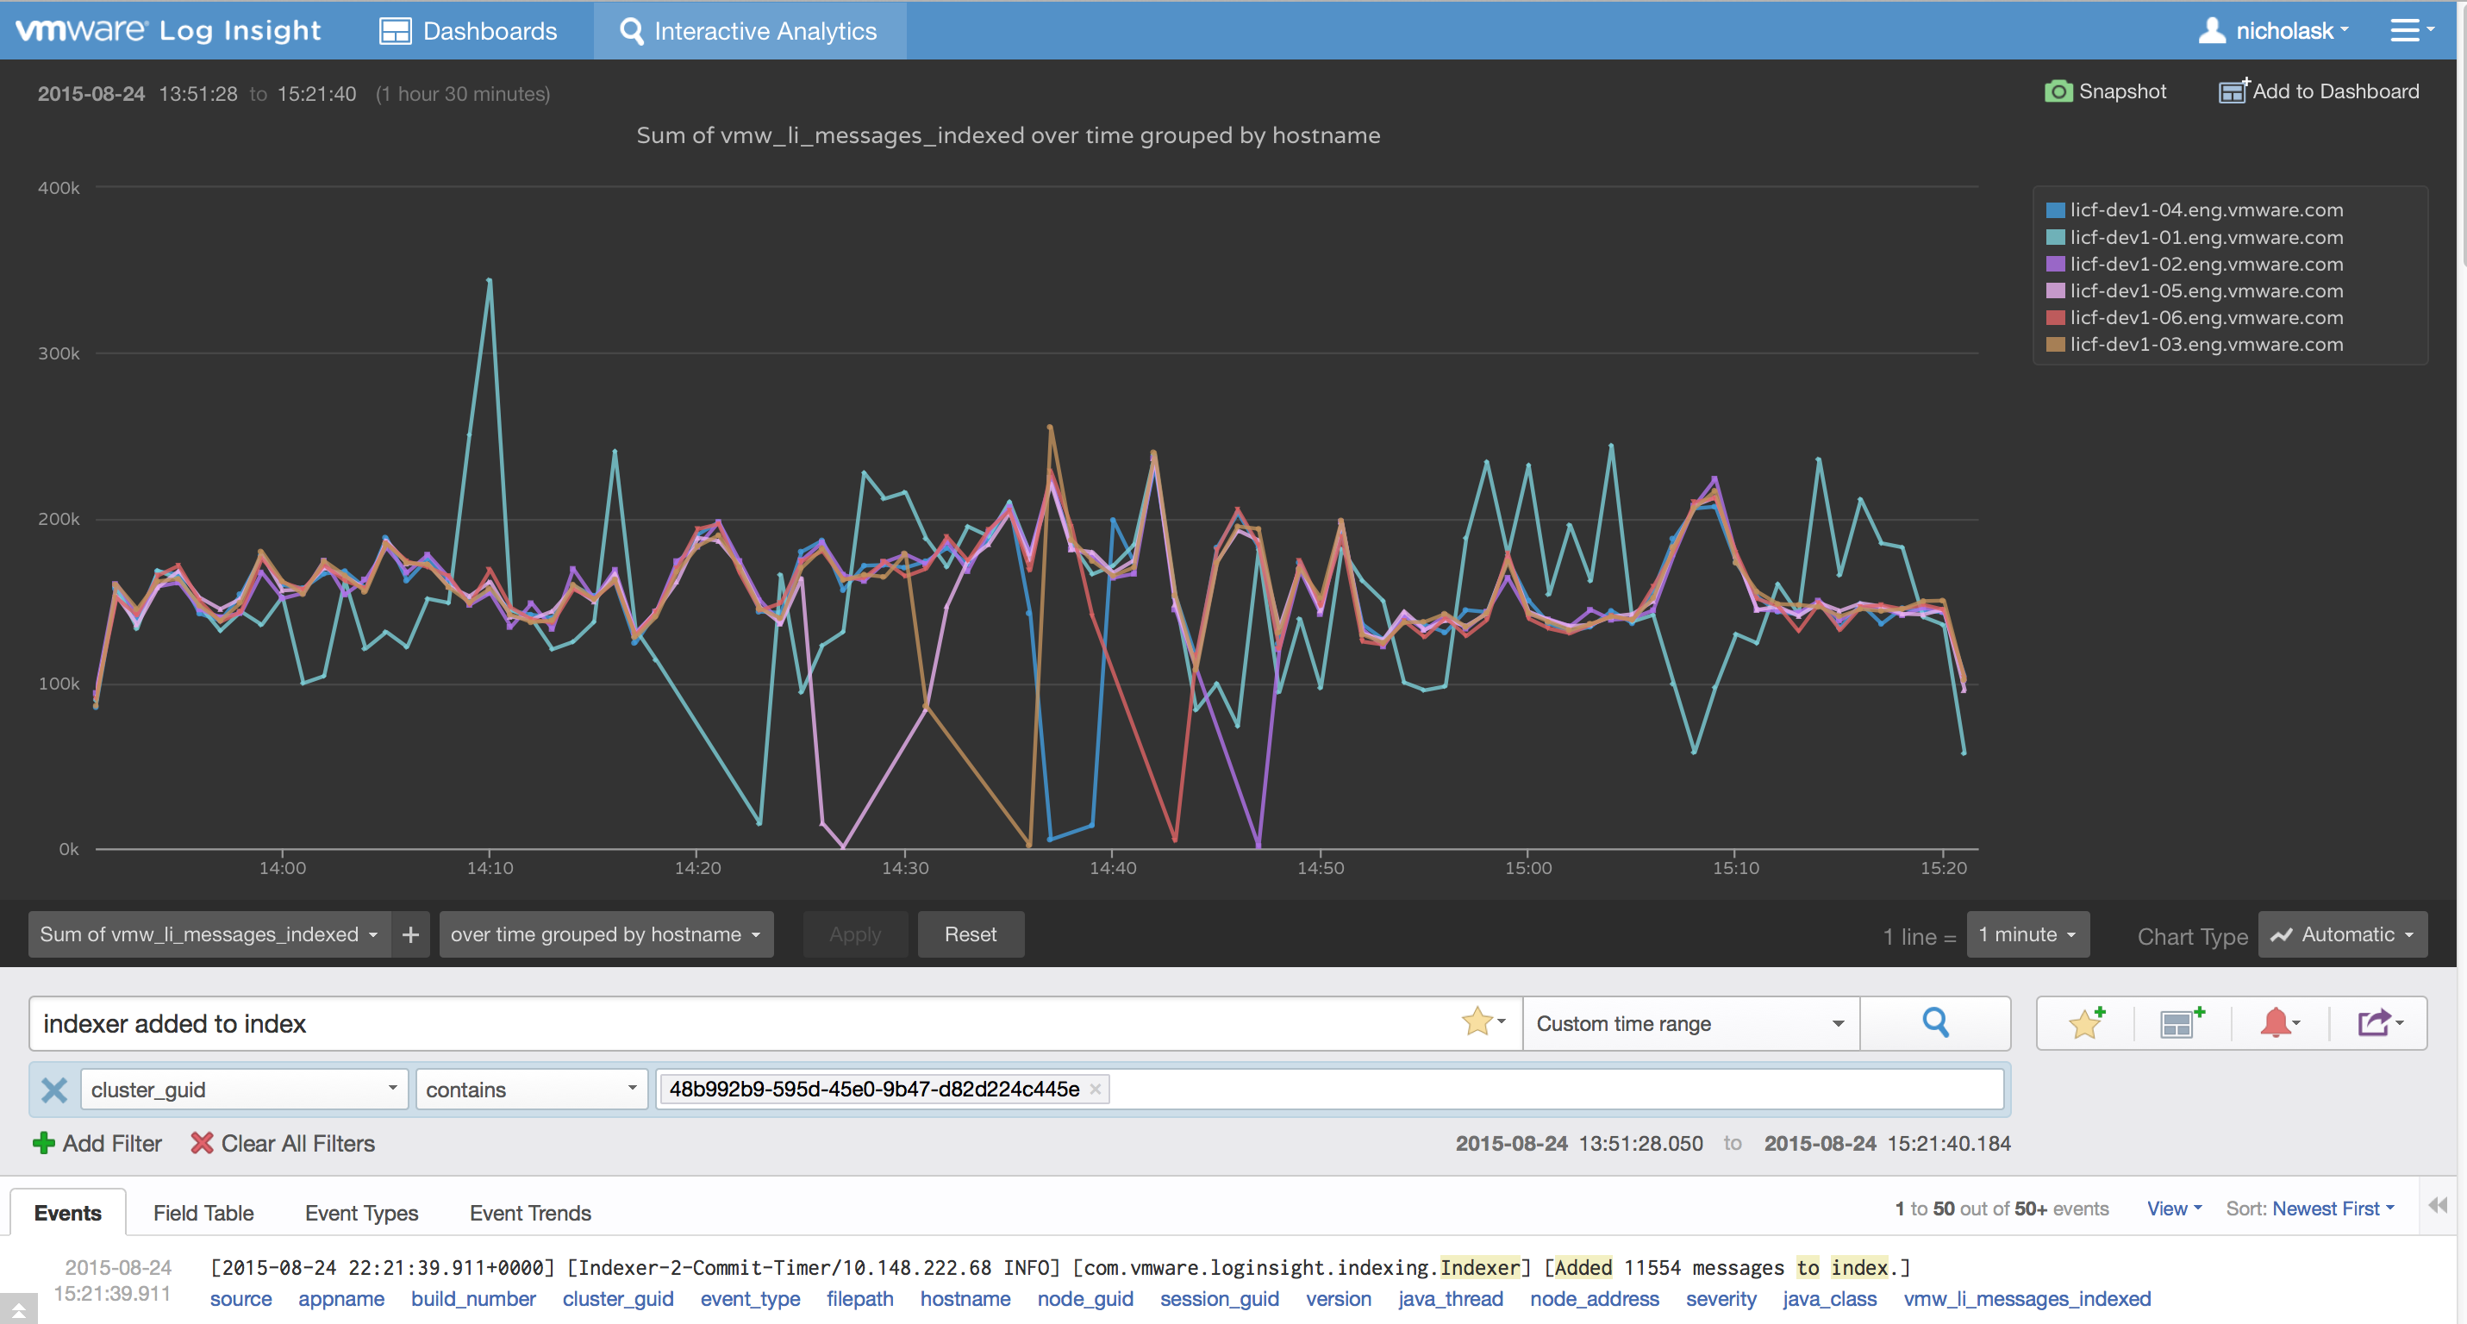Switch to the Events tab
The image size is (2467, 1324).
tap(67, 1213)
